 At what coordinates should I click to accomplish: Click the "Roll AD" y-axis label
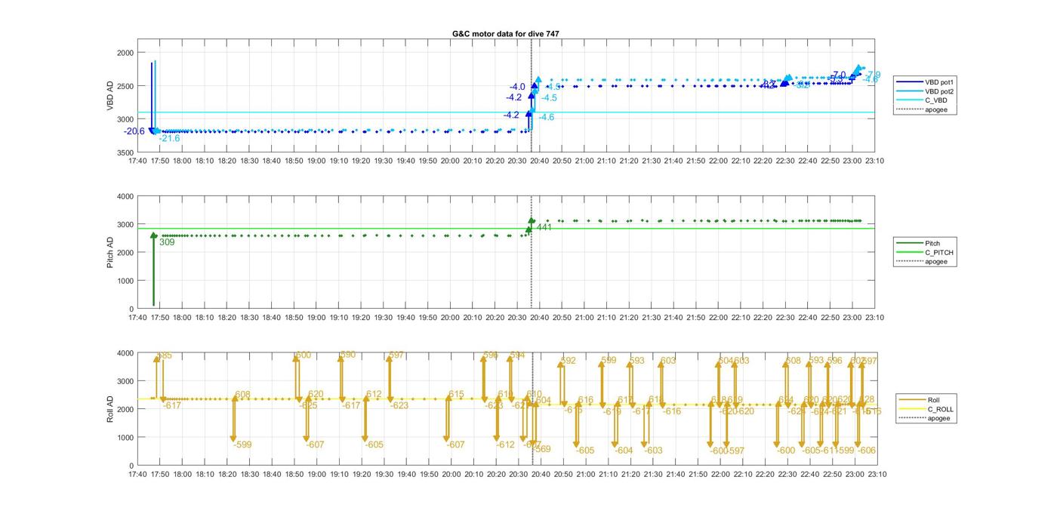110,409
